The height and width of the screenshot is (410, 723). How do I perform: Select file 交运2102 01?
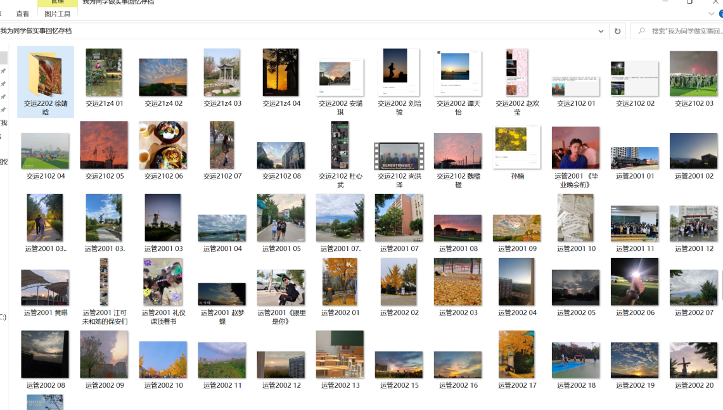click(577, 86)
